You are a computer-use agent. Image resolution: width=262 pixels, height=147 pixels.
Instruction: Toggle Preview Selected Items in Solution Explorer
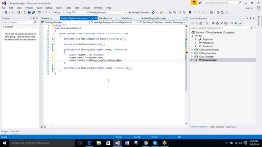pos(240,23)
